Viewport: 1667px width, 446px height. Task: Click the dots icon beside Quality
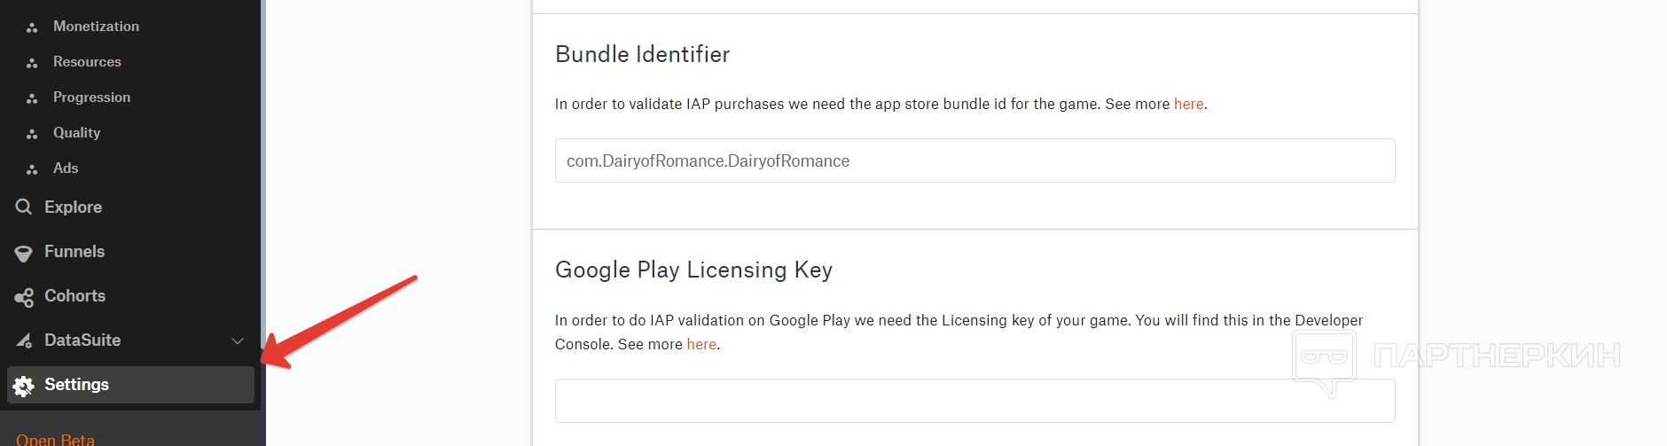click(x=32, y=134)
